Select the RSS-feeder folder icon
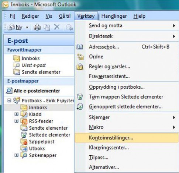This screenshot has height=173, width=179. (x=24, y=121)
